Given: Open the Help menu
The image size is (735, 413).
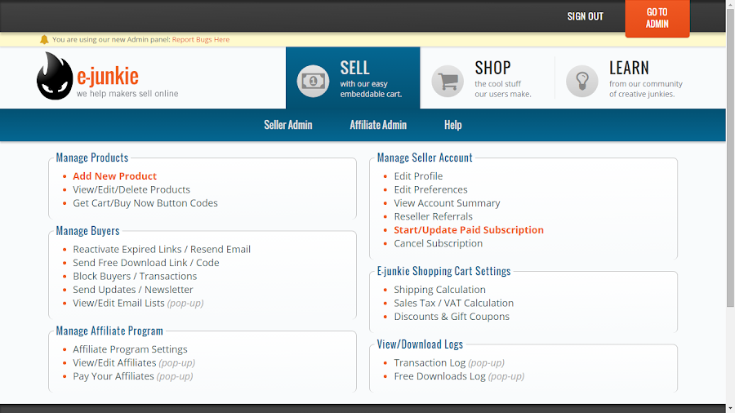Looking at the screenshot, I should [453, 125].
